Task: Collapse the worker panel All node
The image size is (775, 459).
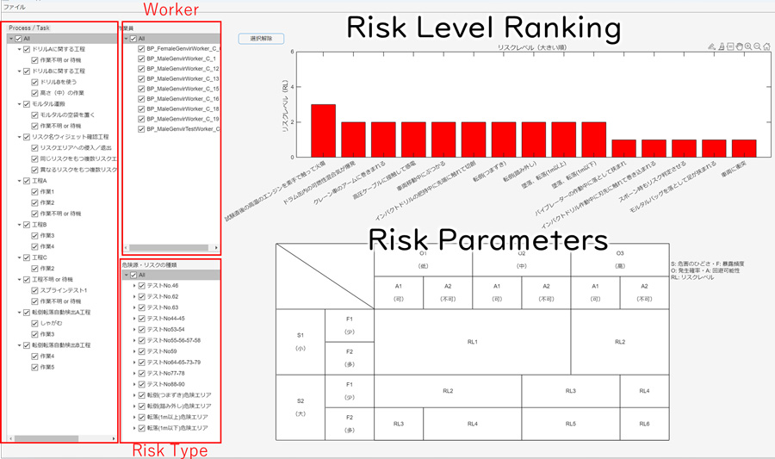Action: (126, 39)
